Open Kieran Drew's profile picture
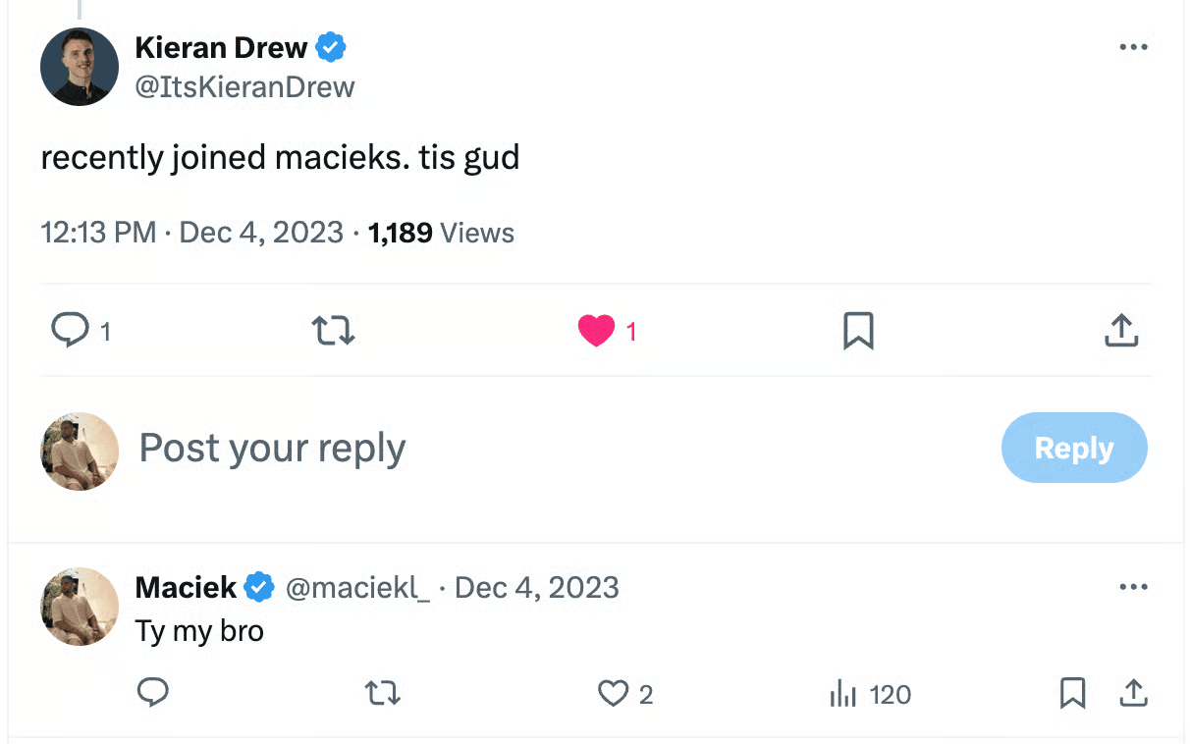The width and height of the screenshot is (1190, 744). coord(80,67)
